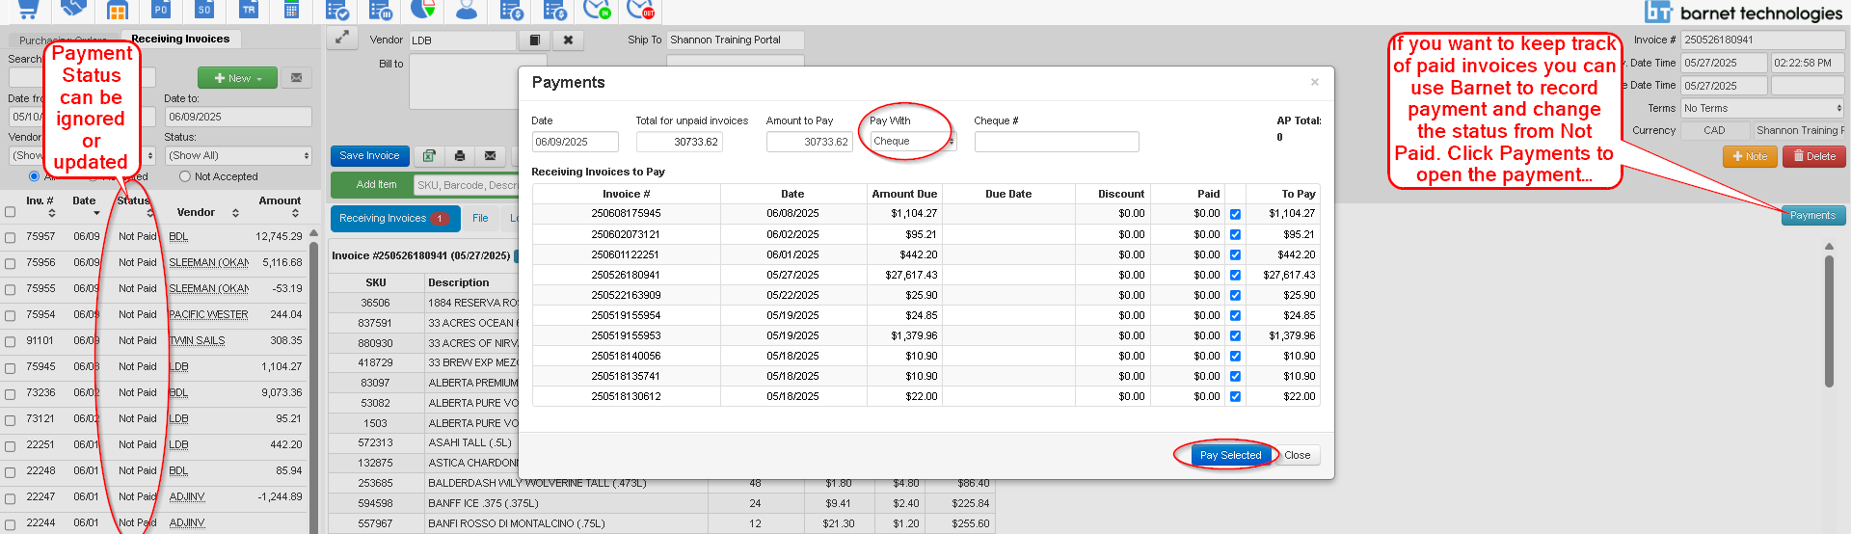Image resolution: width=1851 pixels, height=534 pixels.
Task: Open the user profile icon
Action: [467, 10]
